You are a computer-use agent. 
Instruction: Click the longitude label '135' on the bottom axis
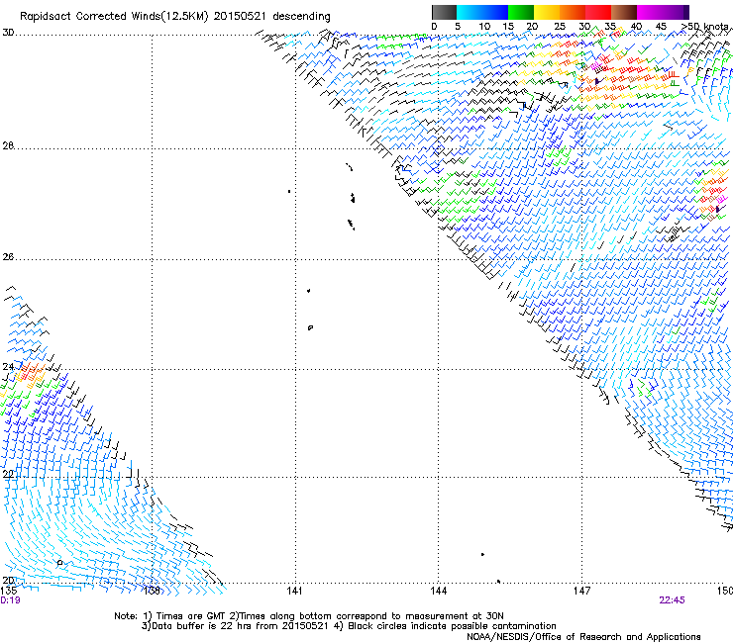coord(9,591)
